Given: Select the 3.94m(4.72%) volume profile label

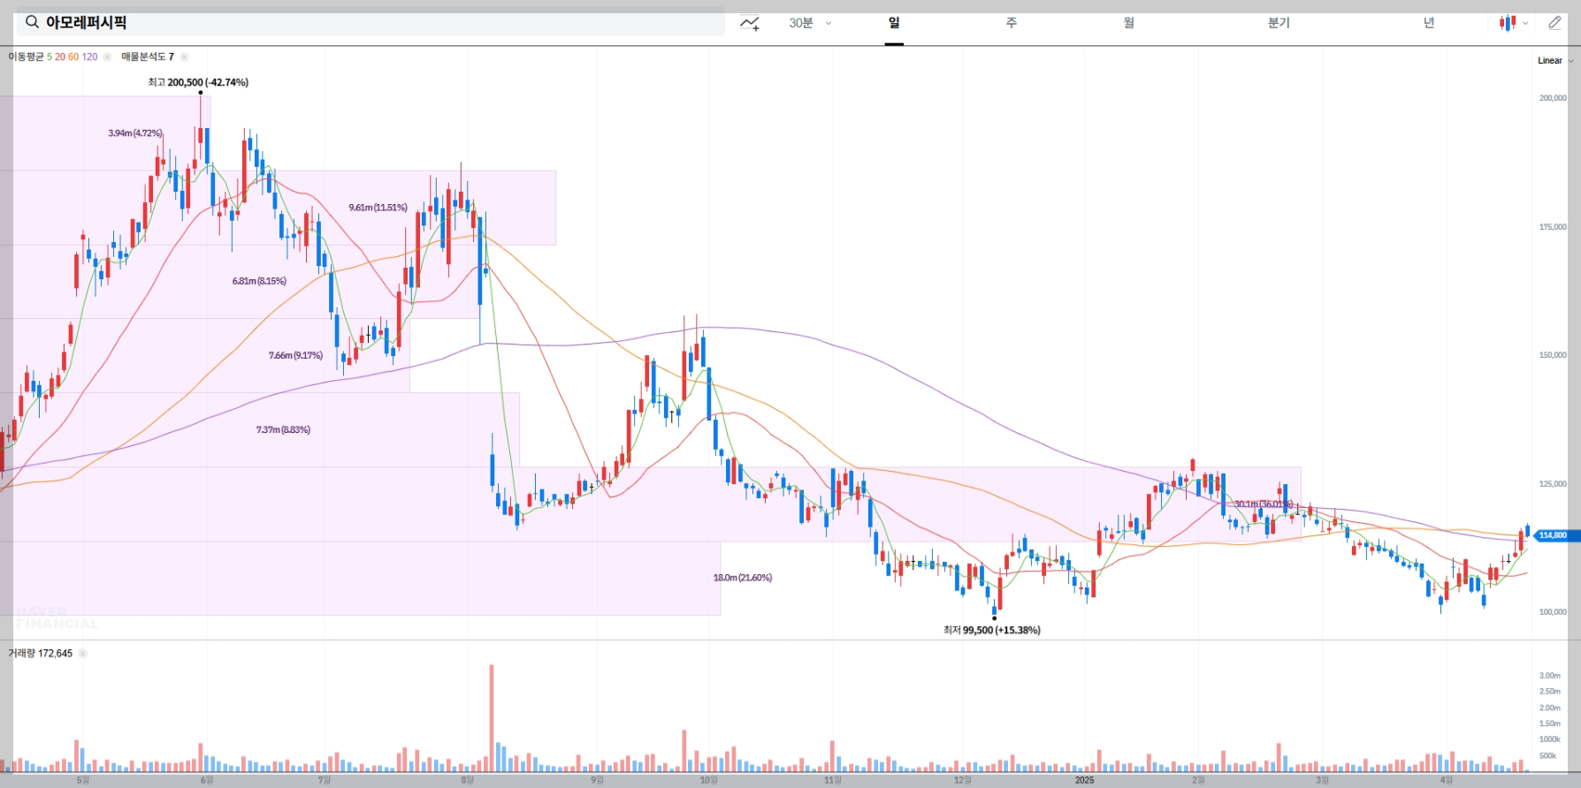Looking at the screenshot, I should (x=135, y=133).
